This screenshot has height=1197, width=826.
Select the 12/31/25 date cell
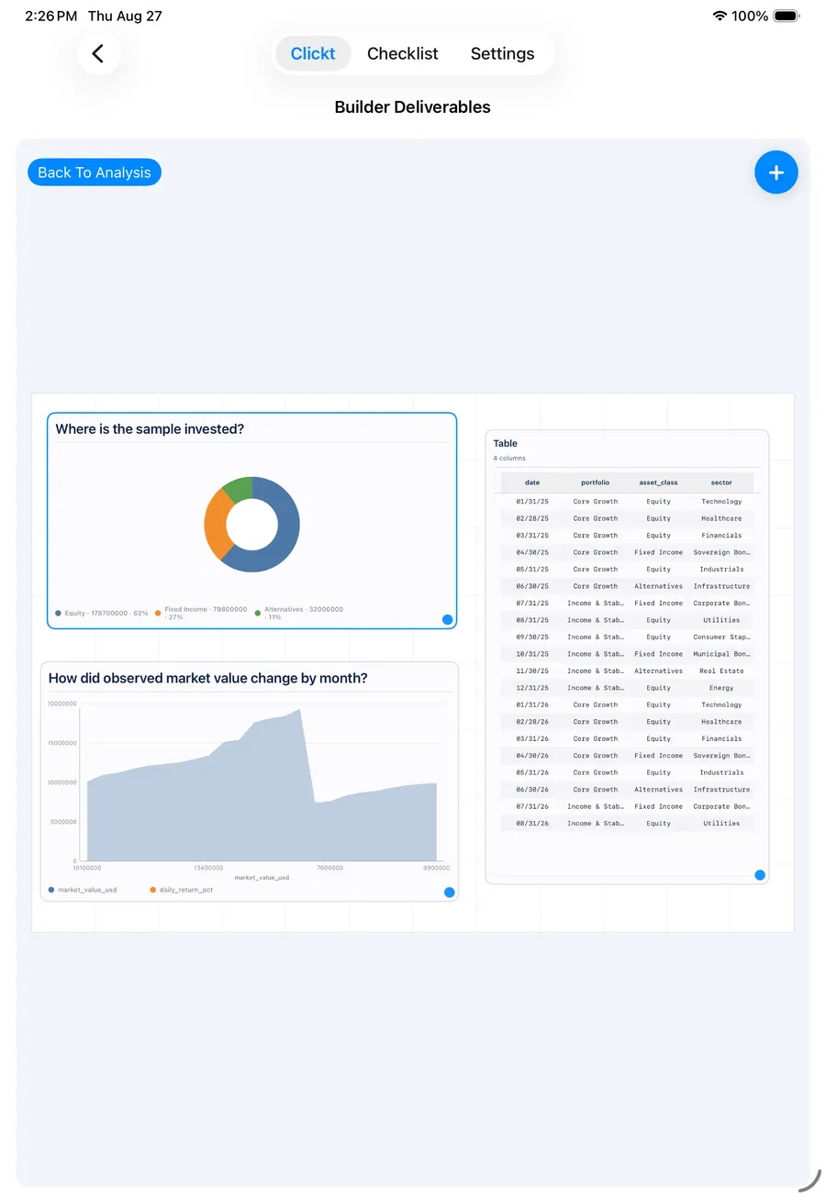532,688
